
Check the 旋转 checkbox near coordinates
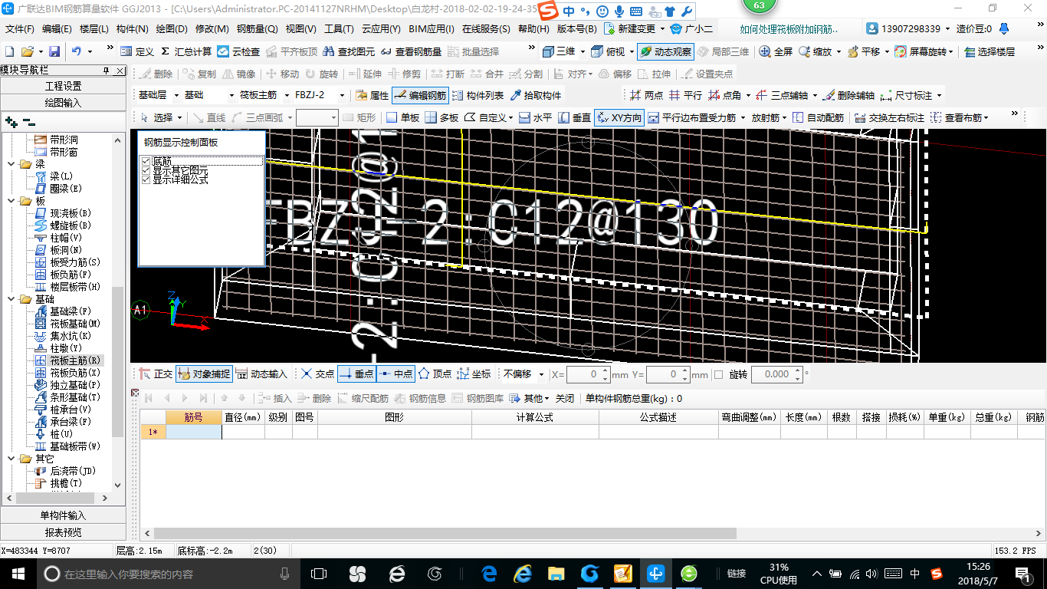coord(718,374)
